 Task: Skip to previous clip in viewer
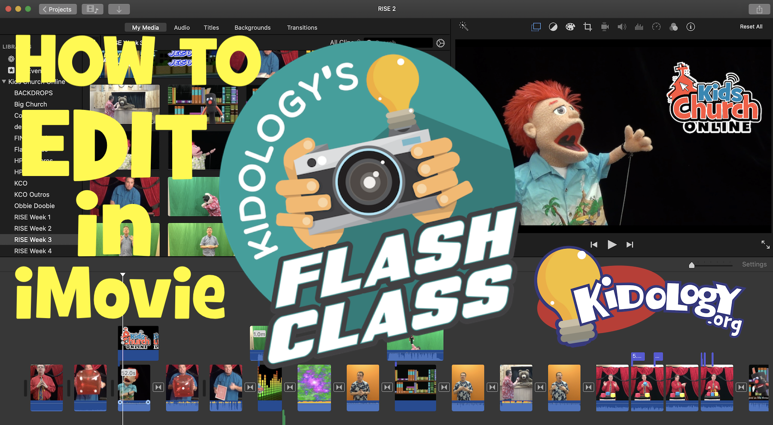pyautogui.click(x=594, y=245)
